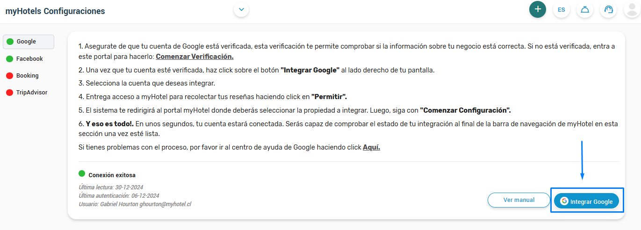Click the green plus add button

538,9
